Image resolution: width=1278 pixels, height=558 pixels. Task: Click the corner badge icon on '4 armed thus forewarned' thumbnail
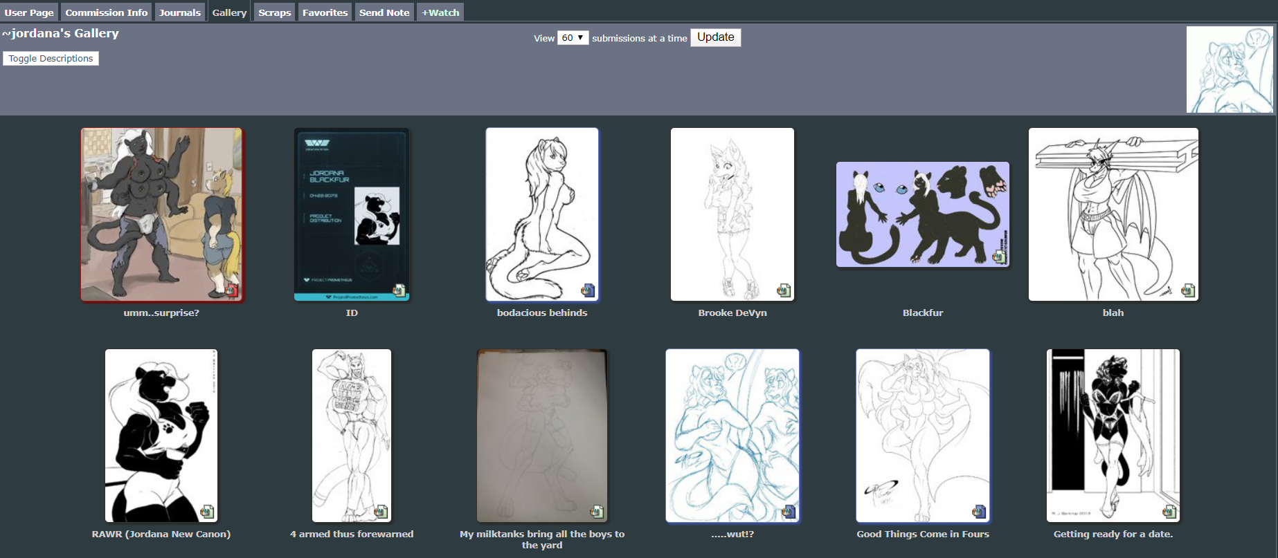381,512
